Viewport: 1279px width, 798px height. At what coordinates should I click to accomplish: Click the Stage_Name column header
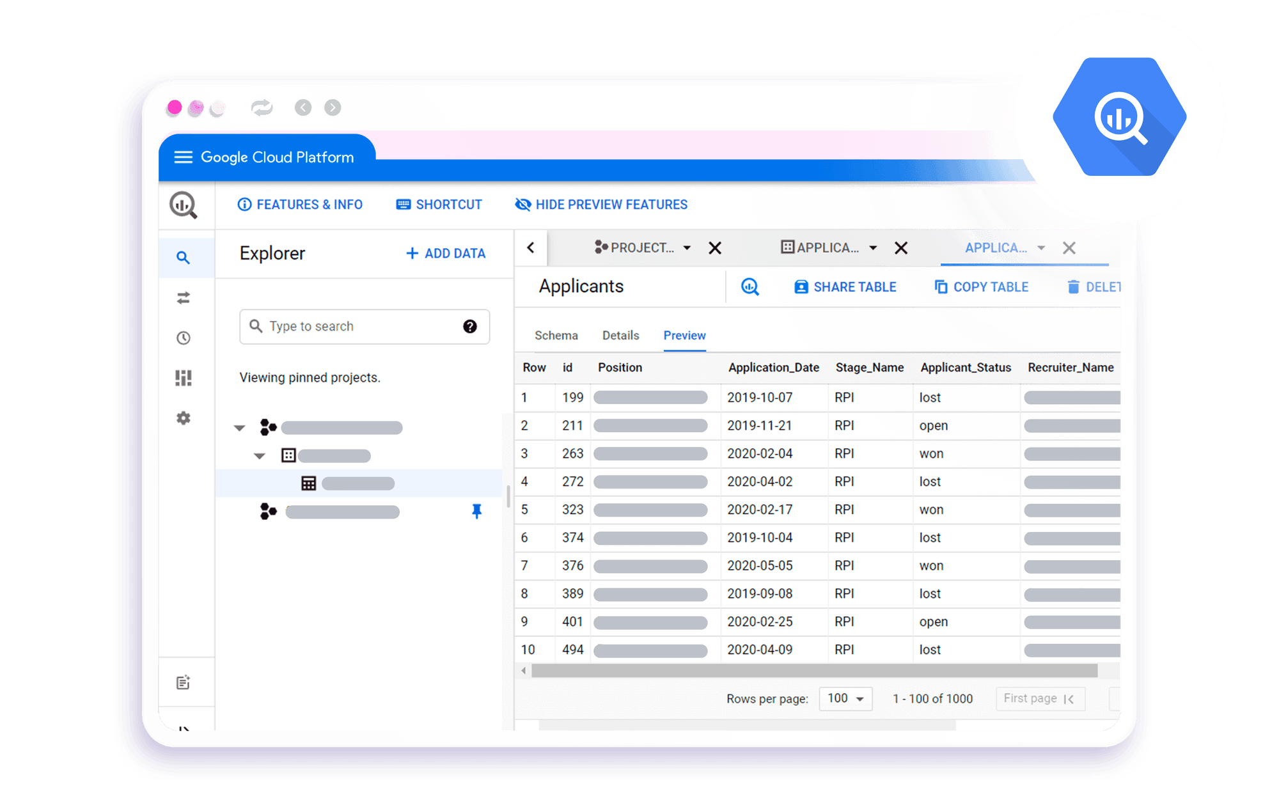click(870, 368)
